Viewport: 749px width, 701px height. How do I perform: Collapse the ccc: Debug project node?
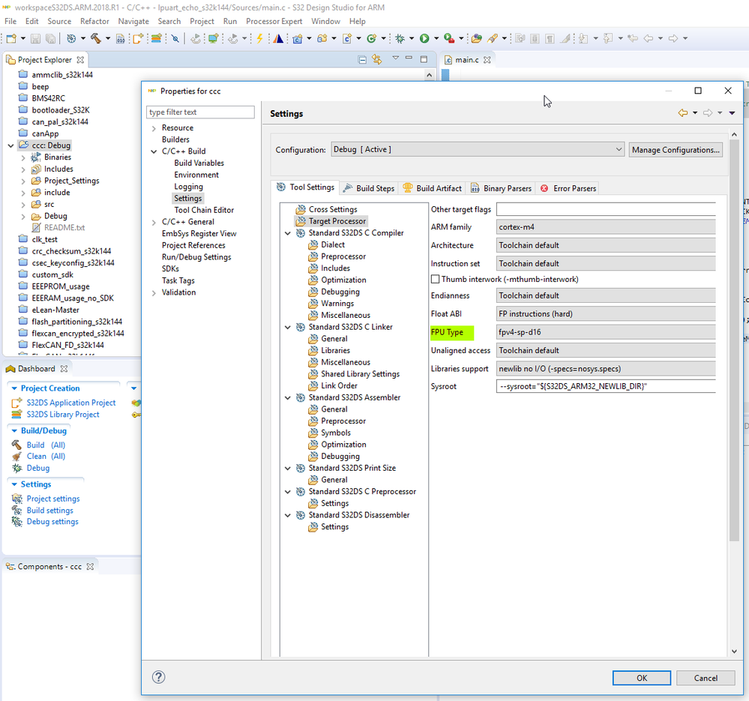click(10, 145)
